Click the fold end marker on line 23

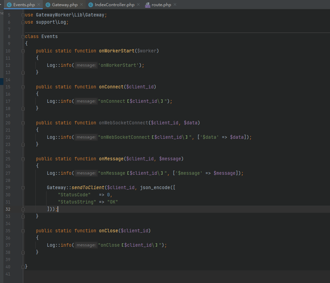[23, 145]
